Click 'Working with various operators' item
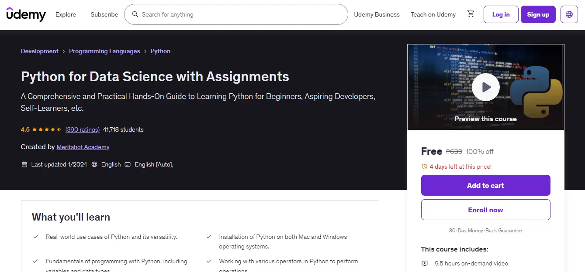The image size is (585, 272). 288,265
